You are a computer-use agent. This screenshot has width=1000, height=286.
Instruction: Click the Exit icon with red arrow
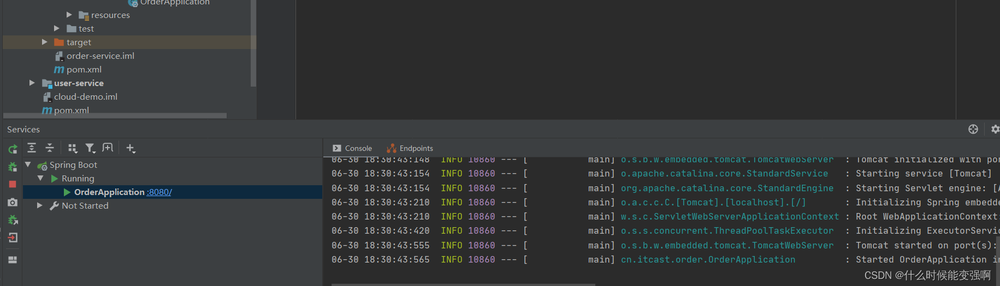click(x=13, y=238)
